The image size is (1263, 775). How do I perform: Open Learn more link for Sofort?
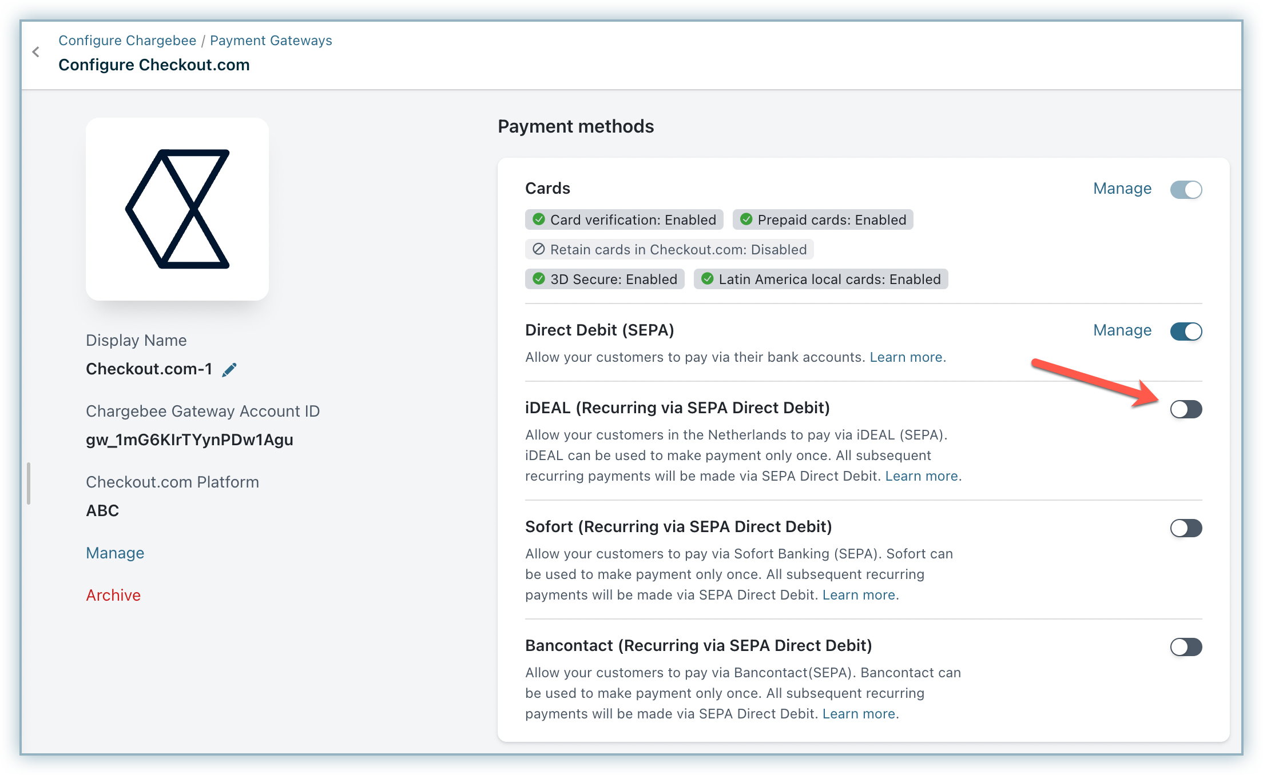tap(860, 595)
